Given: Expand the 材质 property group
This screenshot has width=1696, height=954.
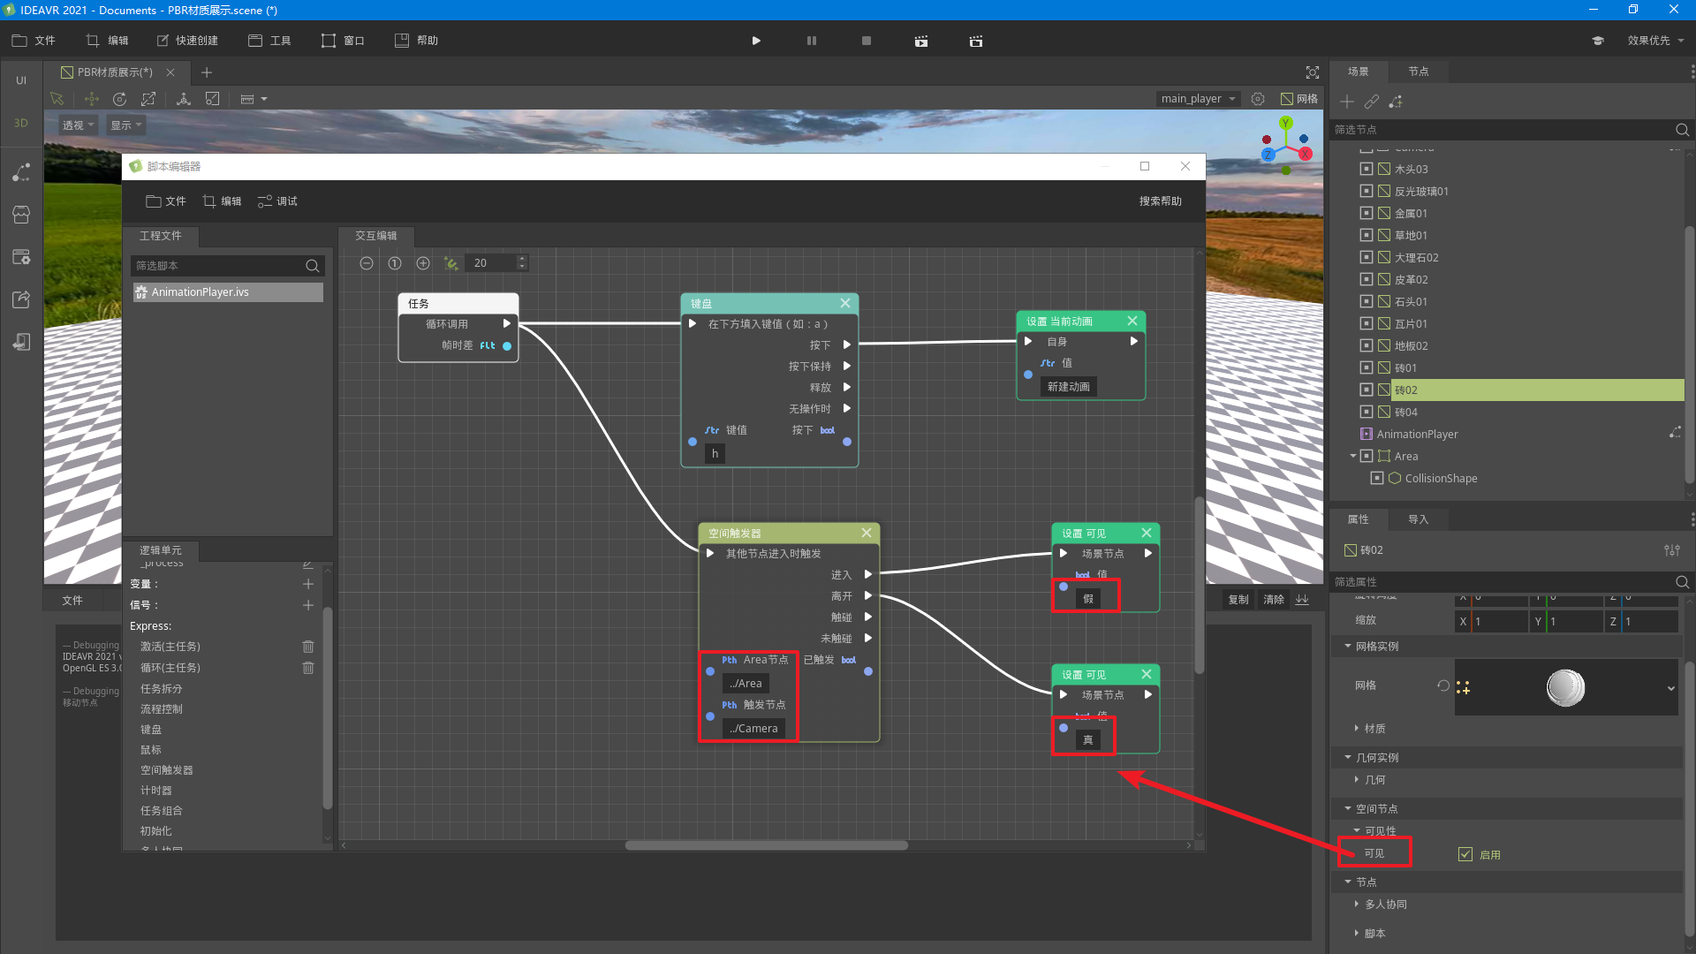Looking at the screenshot, I should pos(1357,728).
